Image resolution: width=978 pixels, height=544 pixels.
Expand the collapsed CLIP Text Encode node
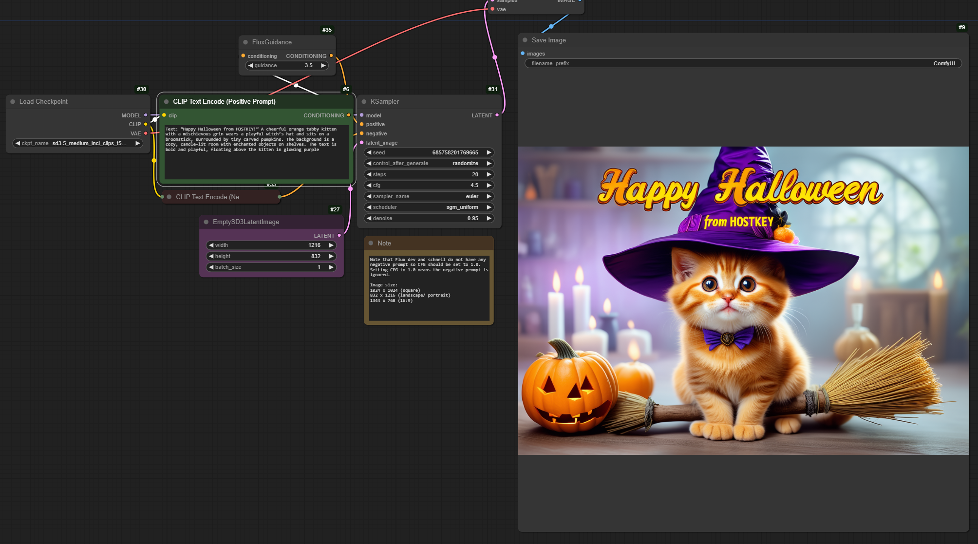coord(169,197)
